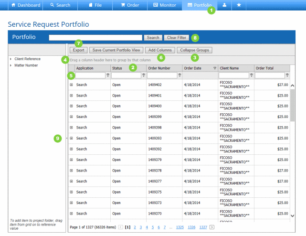Go to page 5 link
This screenshot has height=236, width=306.
[x=153, y=227]
